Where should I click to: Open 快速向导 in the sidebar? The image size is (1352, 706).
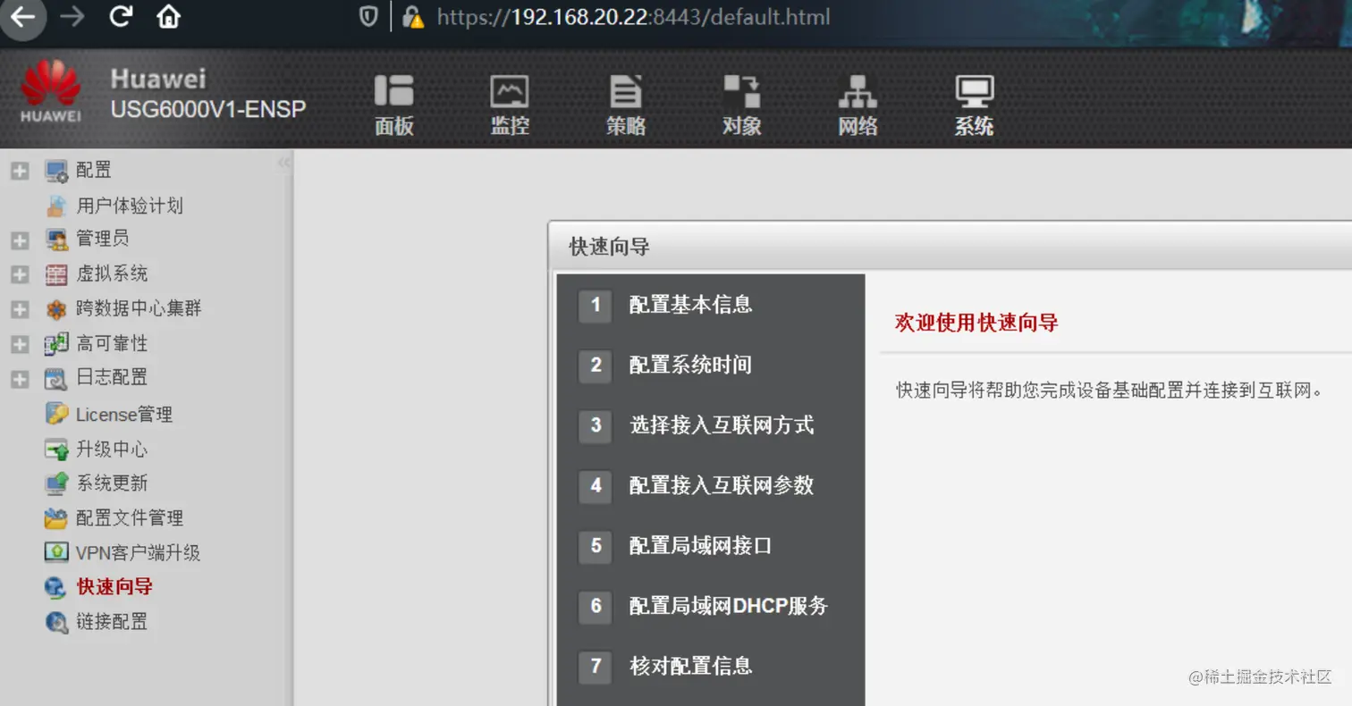[x=114, y=586]
